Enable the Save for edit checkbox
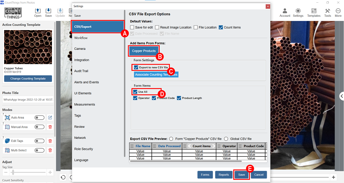344x183 pixels. 132,27
